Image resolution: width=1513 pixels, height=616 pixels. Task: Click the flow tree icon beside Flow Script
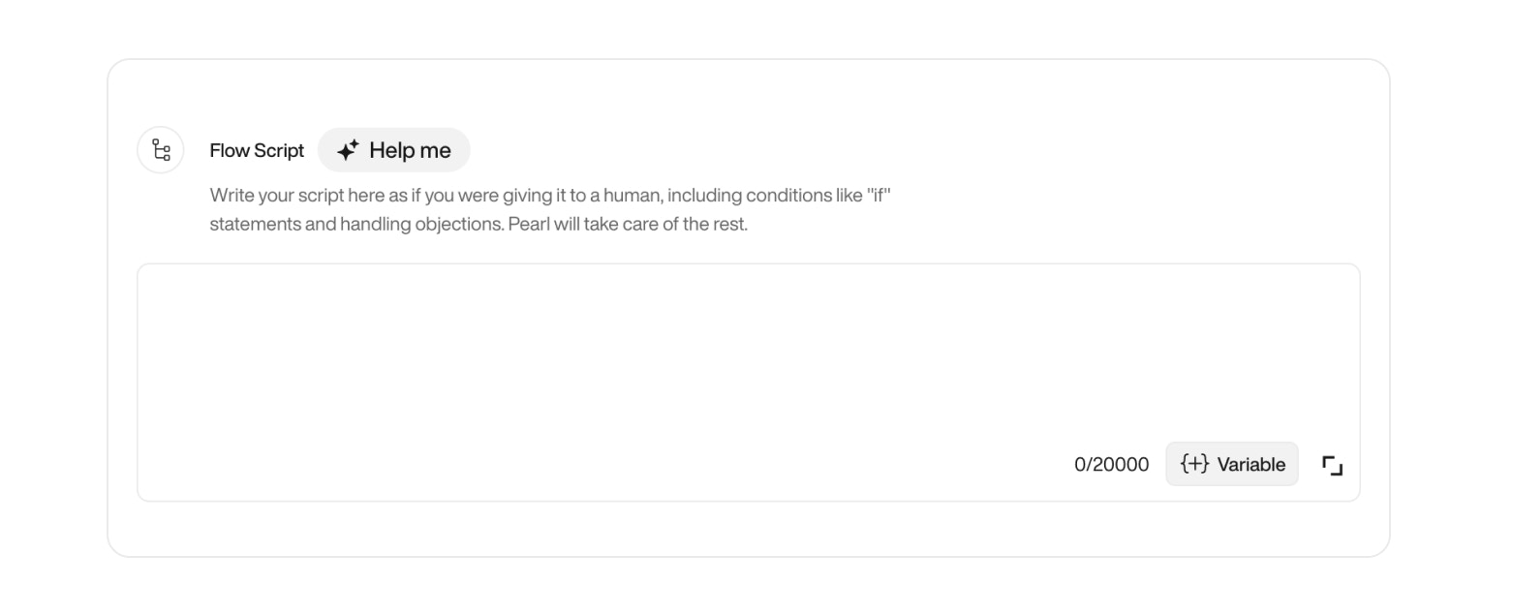pos(160,149)
